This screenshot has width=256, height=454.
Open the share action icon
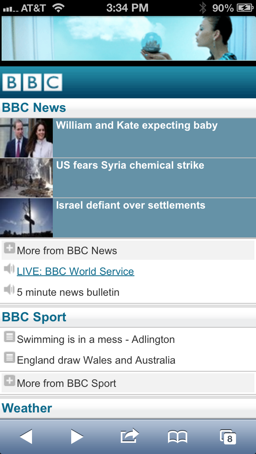pos(129,436)
